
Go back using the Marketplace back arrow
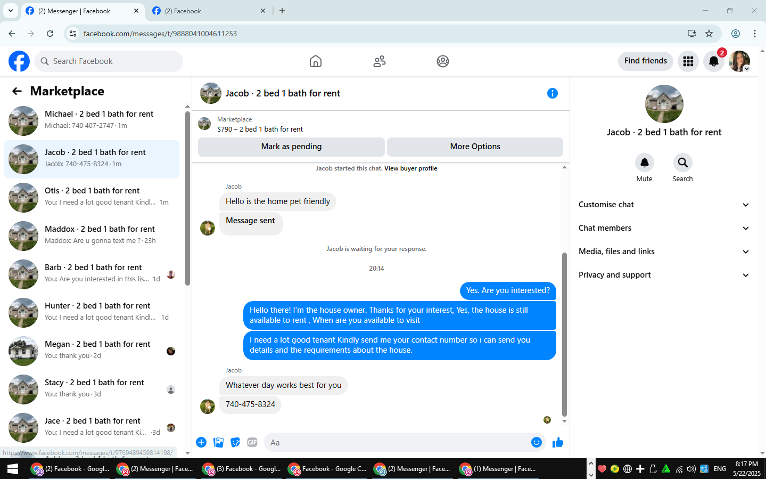tap(17, 91)
